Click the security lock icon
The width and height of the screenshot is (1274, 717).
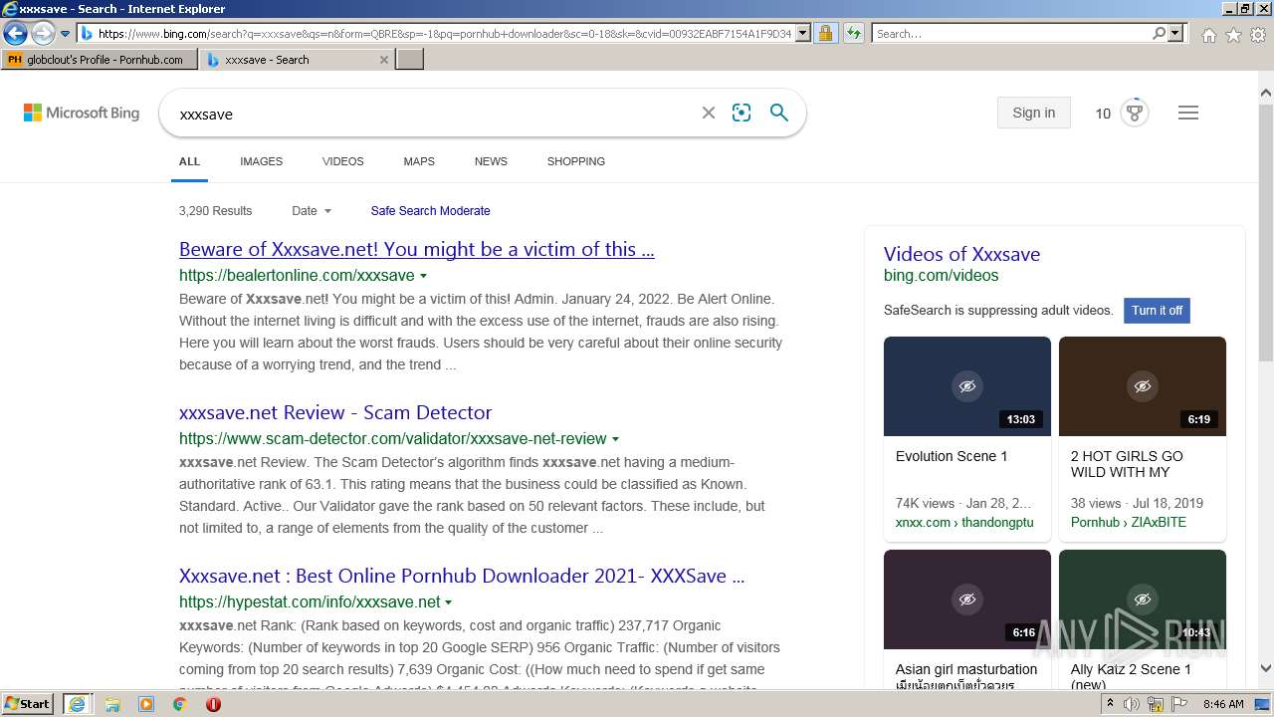point(825,34)
